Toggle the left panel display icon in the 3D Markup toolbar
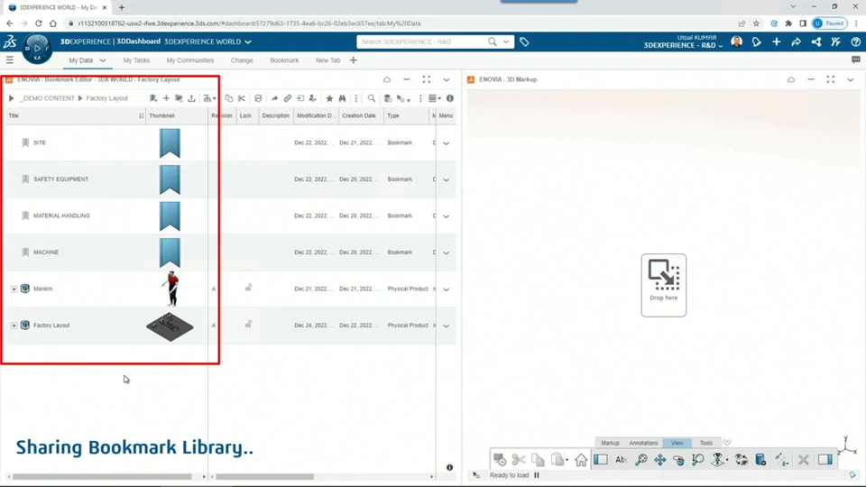The width and height of the screenshot is (866, 487). tap(601, 460)
